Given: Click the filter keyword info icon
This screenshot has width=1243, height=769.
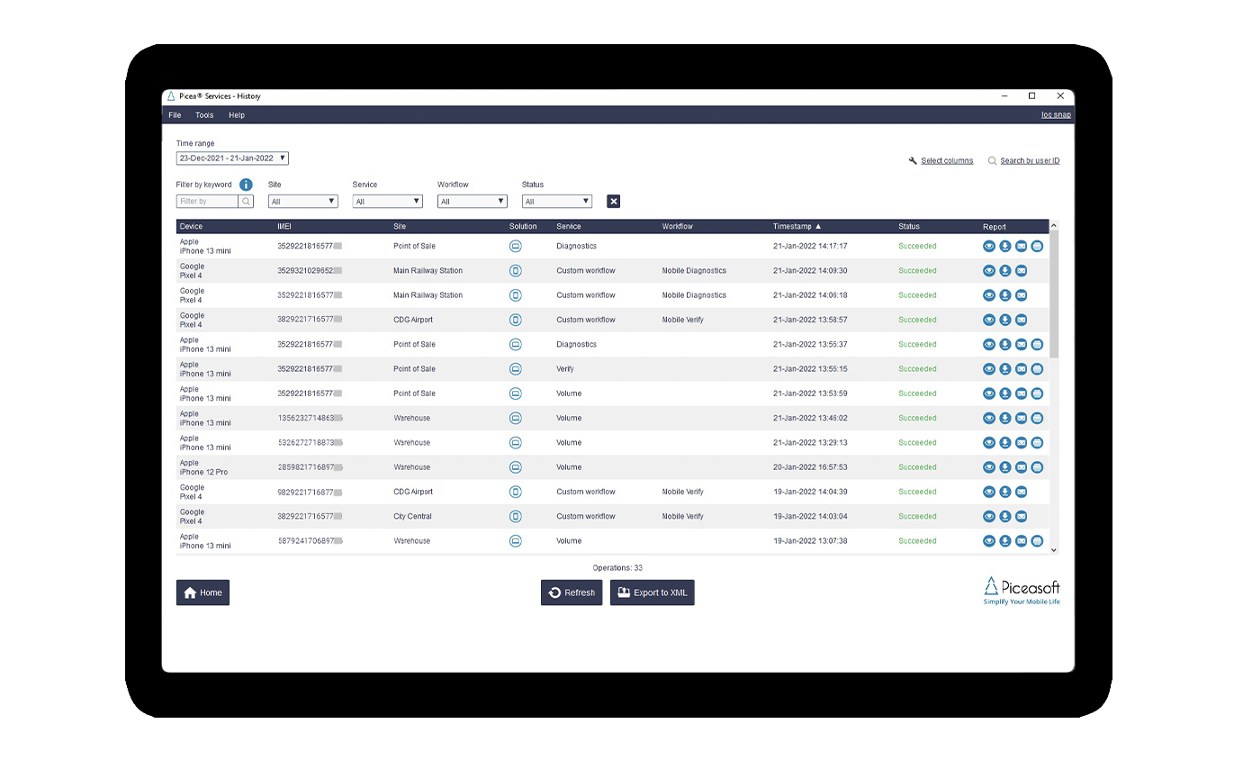Looking at the screenshot, I should pyautogui.click(x=246, y=185).
